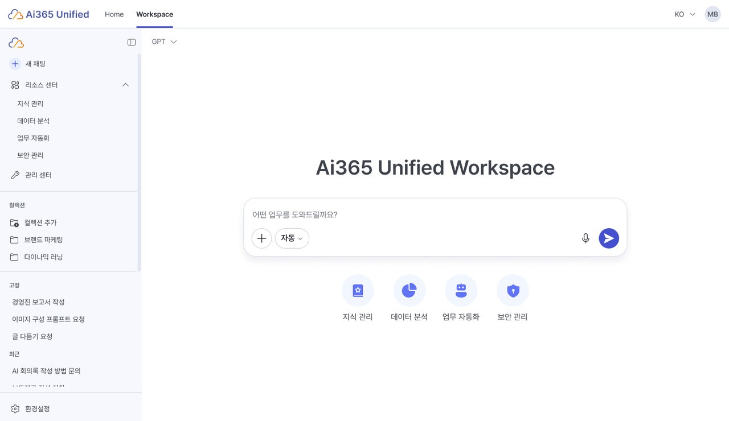The image size is (729, 421).
Task: Click the folder-plus icon for 컬렉션 추가
Action: (x=14, y=222)
